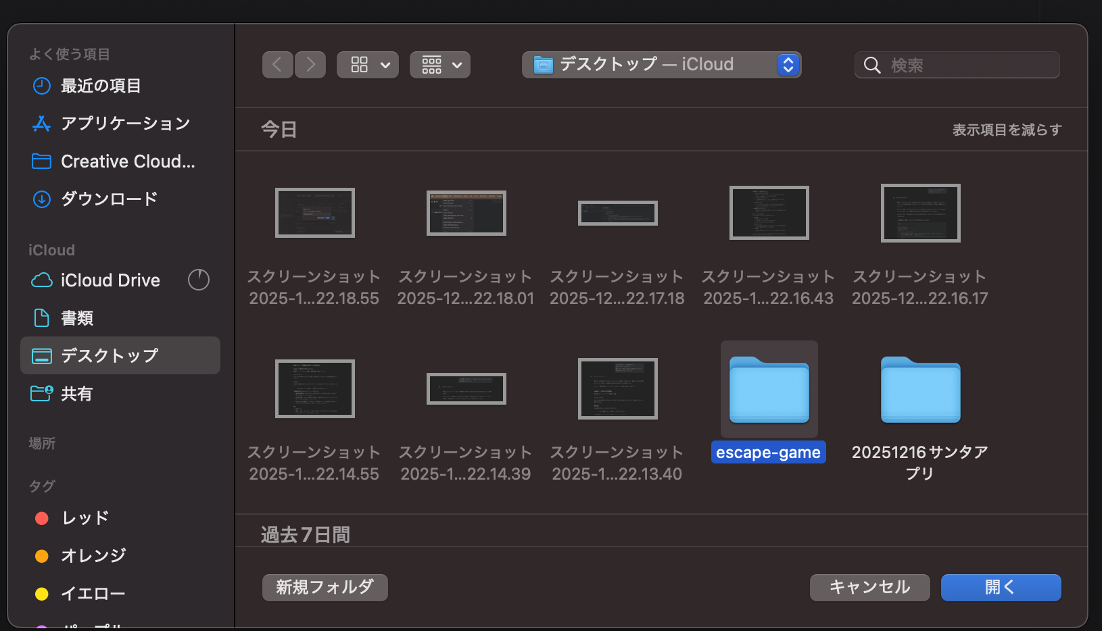The image size is (1102, 631).
Task: Dismiss dialog with キャンセル button
Action: coord(869,587)
